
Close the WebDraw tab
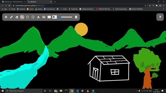pos(51,2)
